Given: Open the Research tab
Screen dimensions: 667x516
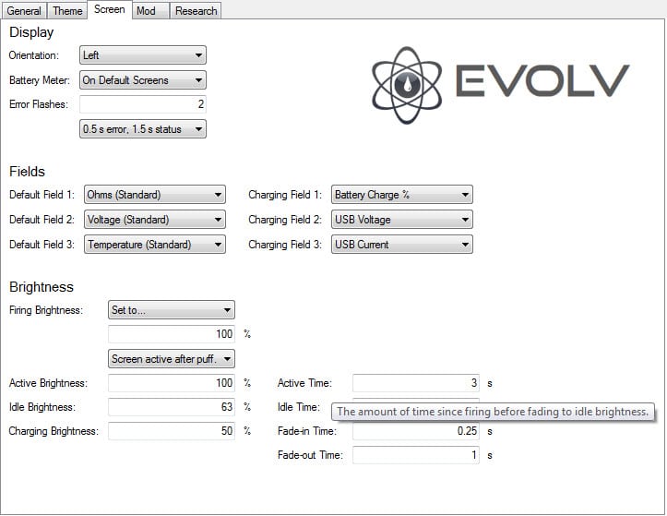Looking at the screenshot, I should coord(197,11).
